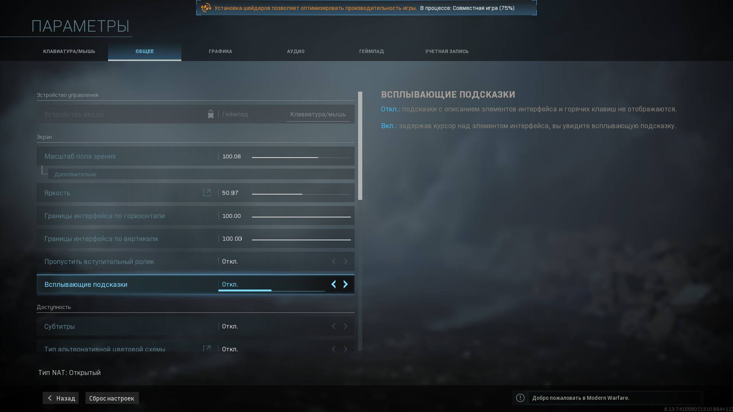Click the alert icon beside the Modern Warfare welcome message
The width and height of the screenshot is (733, 412).
pos(520,398)
